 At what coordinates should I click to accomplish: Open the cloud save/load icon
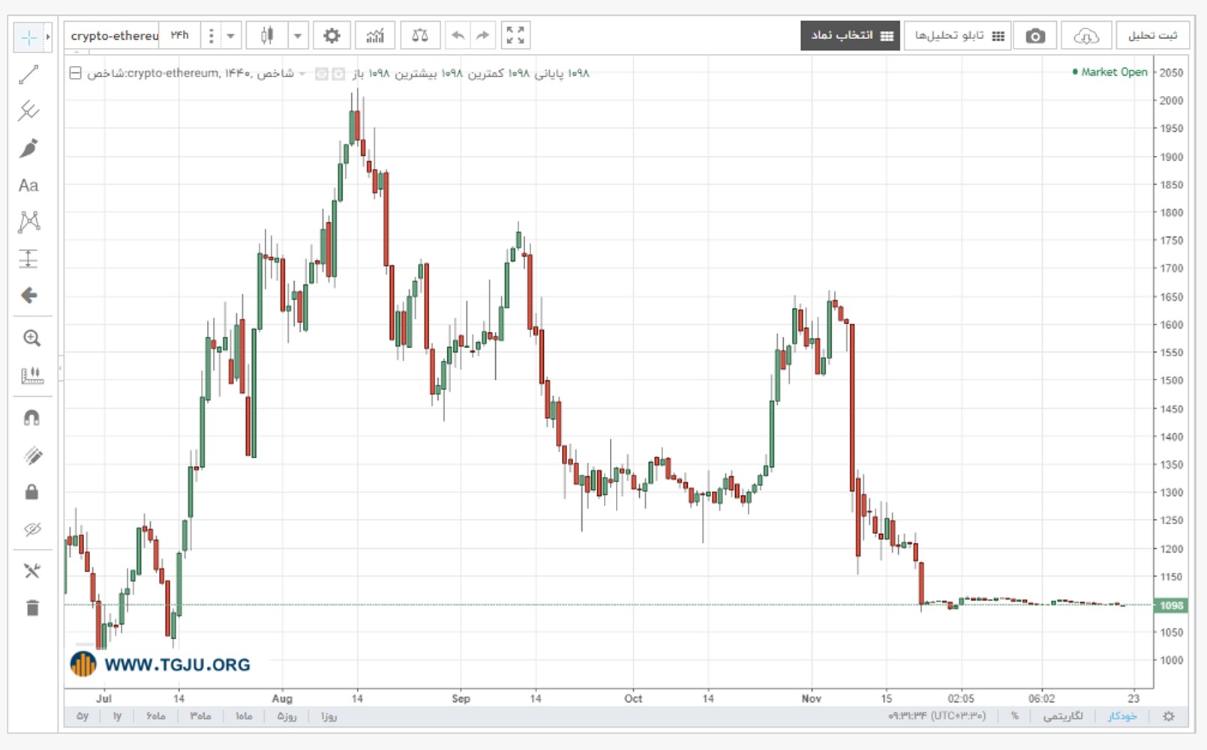coord(1086,36)
